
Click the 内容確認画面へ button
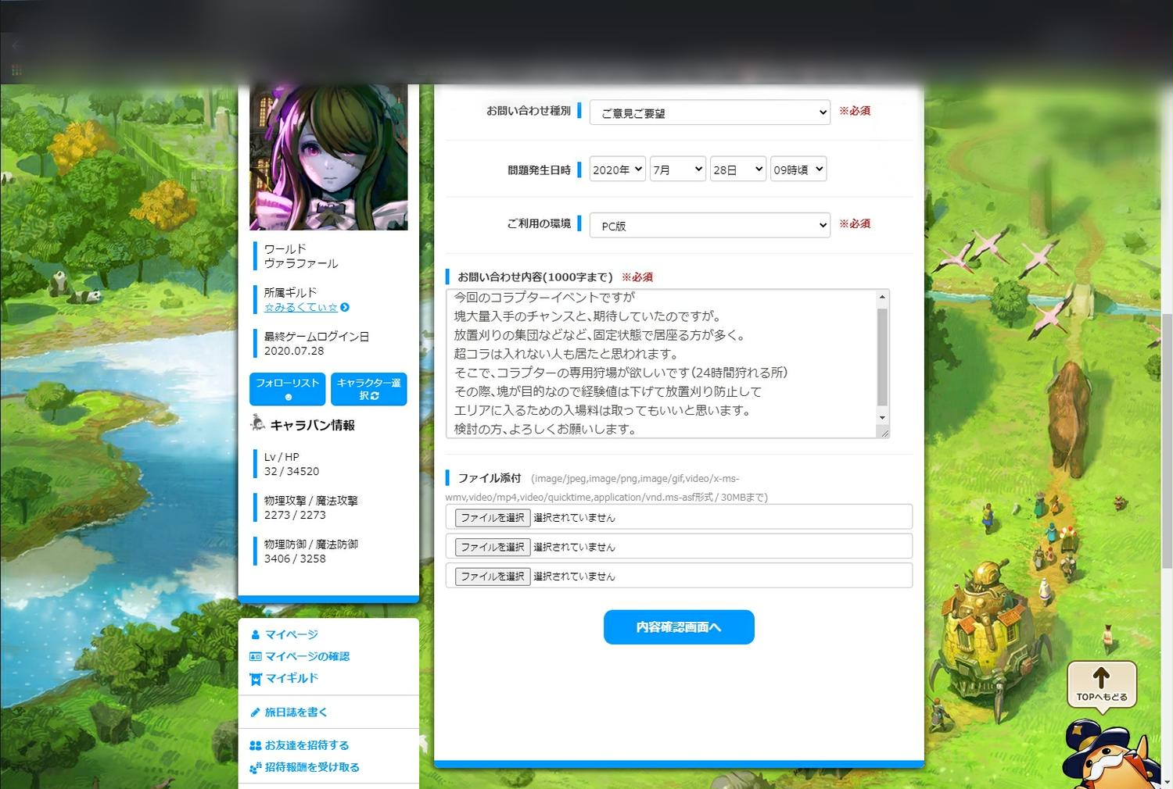(679, 627)
